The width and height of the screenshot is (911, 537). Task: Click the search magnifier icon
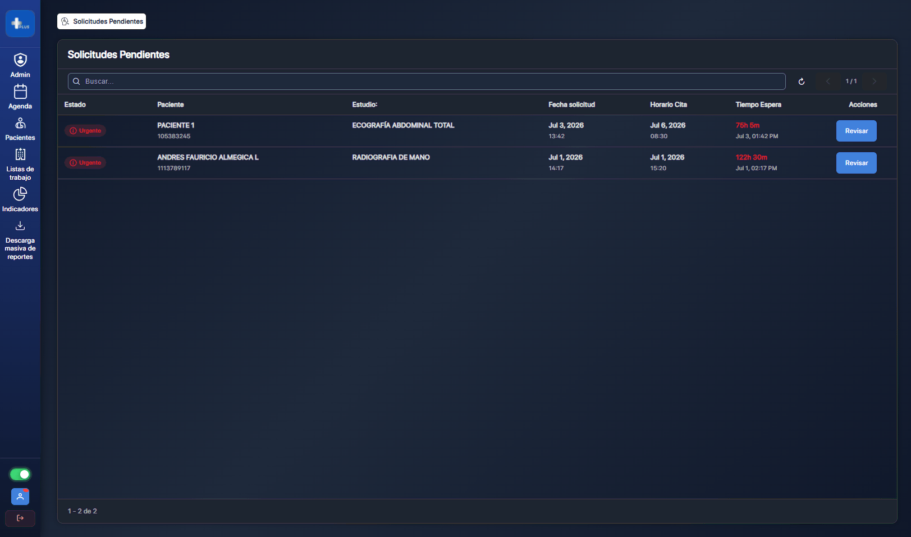(76, 81)
